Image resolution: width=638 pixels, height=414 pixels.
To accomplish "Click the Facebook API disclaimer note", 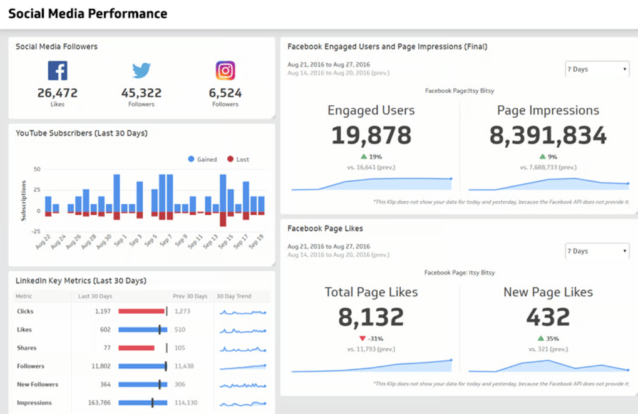I will 498,202.
